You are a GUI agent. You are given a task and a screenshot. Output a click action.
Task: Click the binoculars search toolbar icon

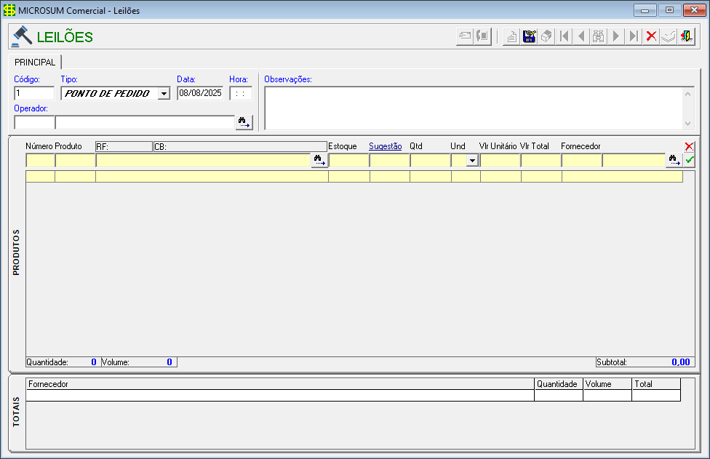pyautogui.click(x=599, y=36)
